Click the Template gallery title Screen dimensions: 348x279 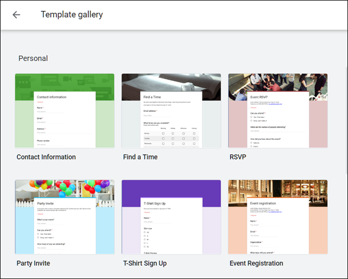(72, 14)
